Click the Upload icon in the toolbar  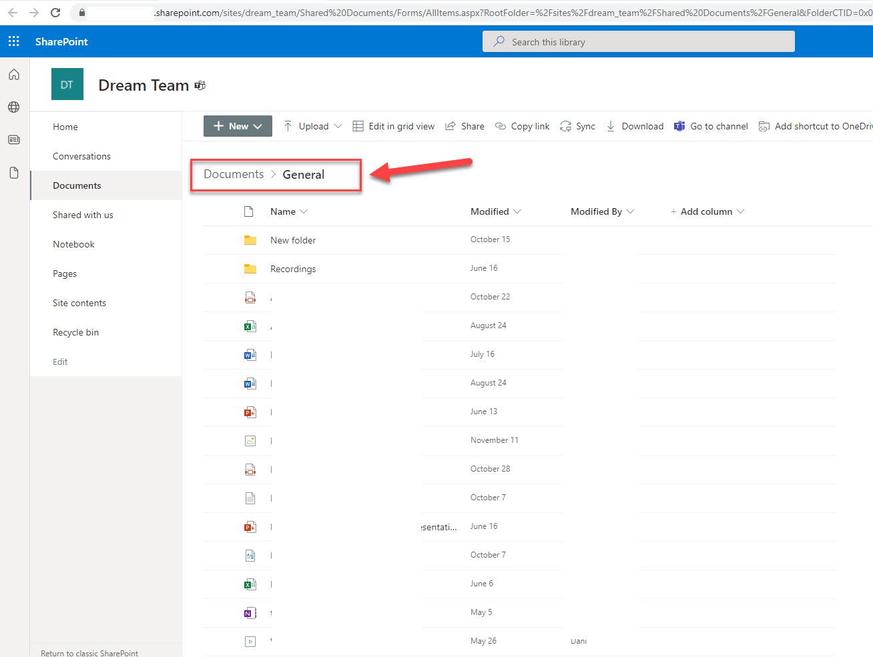point(288,126)
